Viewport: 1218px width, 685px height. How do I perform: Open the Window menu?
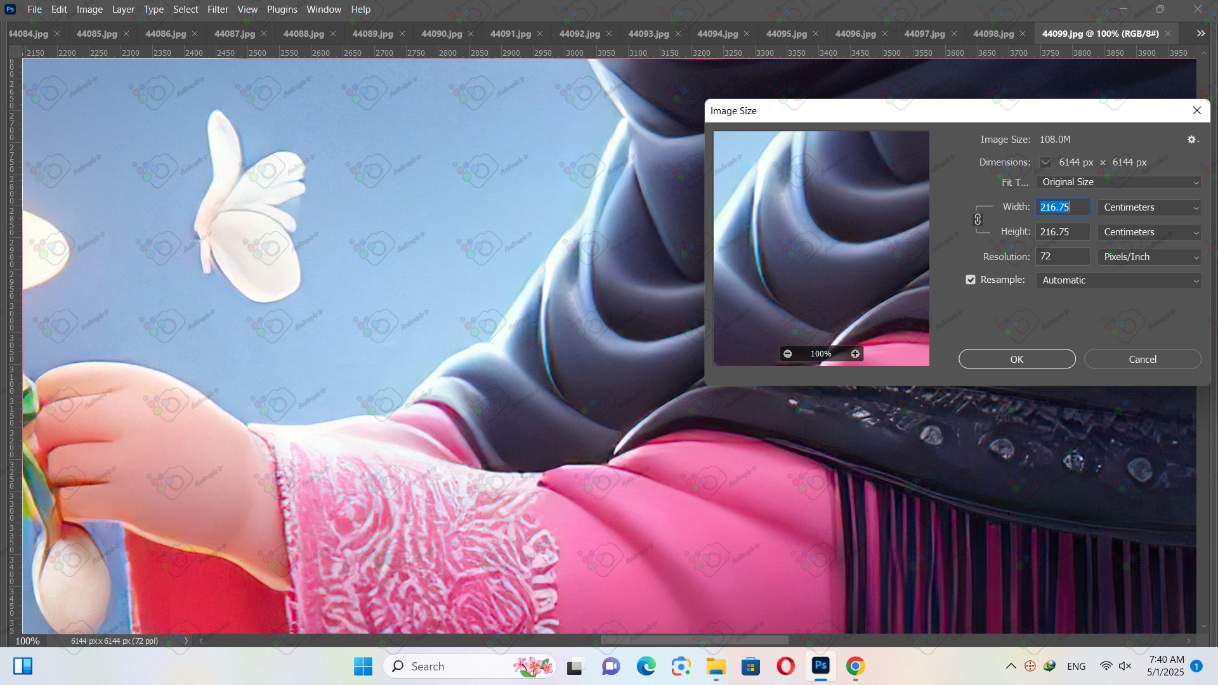(x=324, y=10)
